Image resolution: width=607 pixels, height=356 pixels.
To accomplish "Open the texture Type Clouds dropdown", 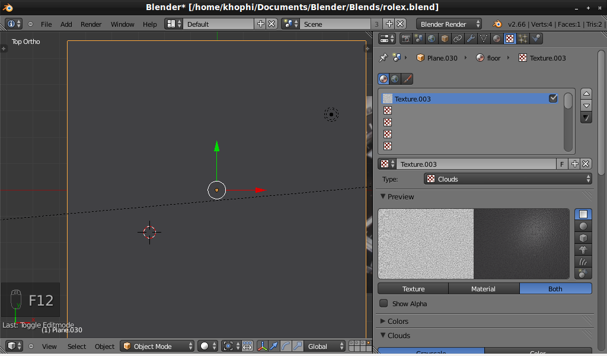I will coord(508,179).
